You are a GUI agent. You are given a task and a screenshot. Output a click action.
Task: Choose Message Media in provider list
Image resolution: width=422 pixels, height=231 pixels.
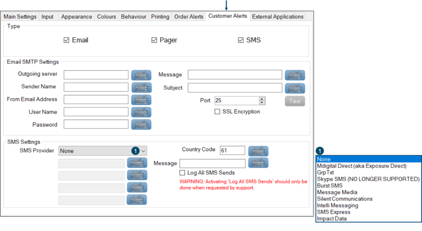[337, 192]
